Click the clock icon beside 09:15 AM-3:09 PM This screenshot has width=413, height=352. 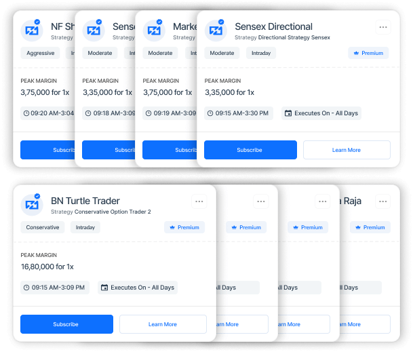tap(26, 288)
